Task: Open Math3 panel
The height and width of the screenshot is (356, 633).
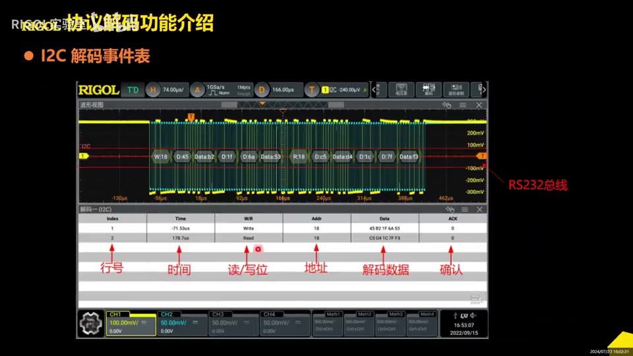Action: [390, 323]
